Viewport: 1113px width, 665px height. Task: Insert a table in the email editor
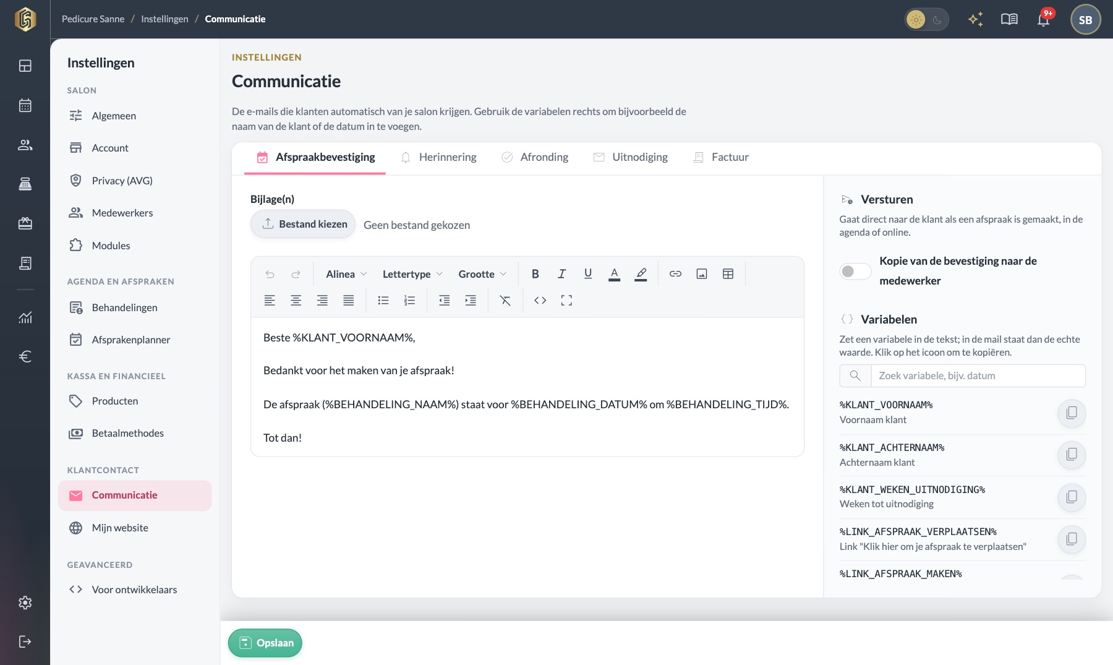[x=728, y=274]
